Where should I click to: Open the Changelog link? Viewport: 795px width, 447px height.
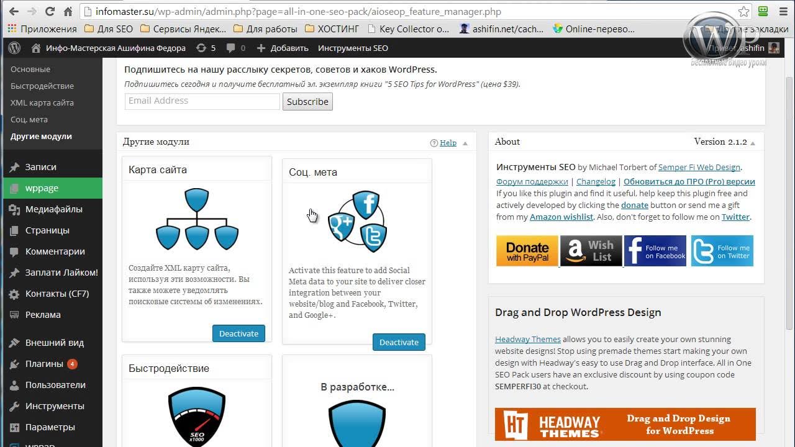coord(596,181)
